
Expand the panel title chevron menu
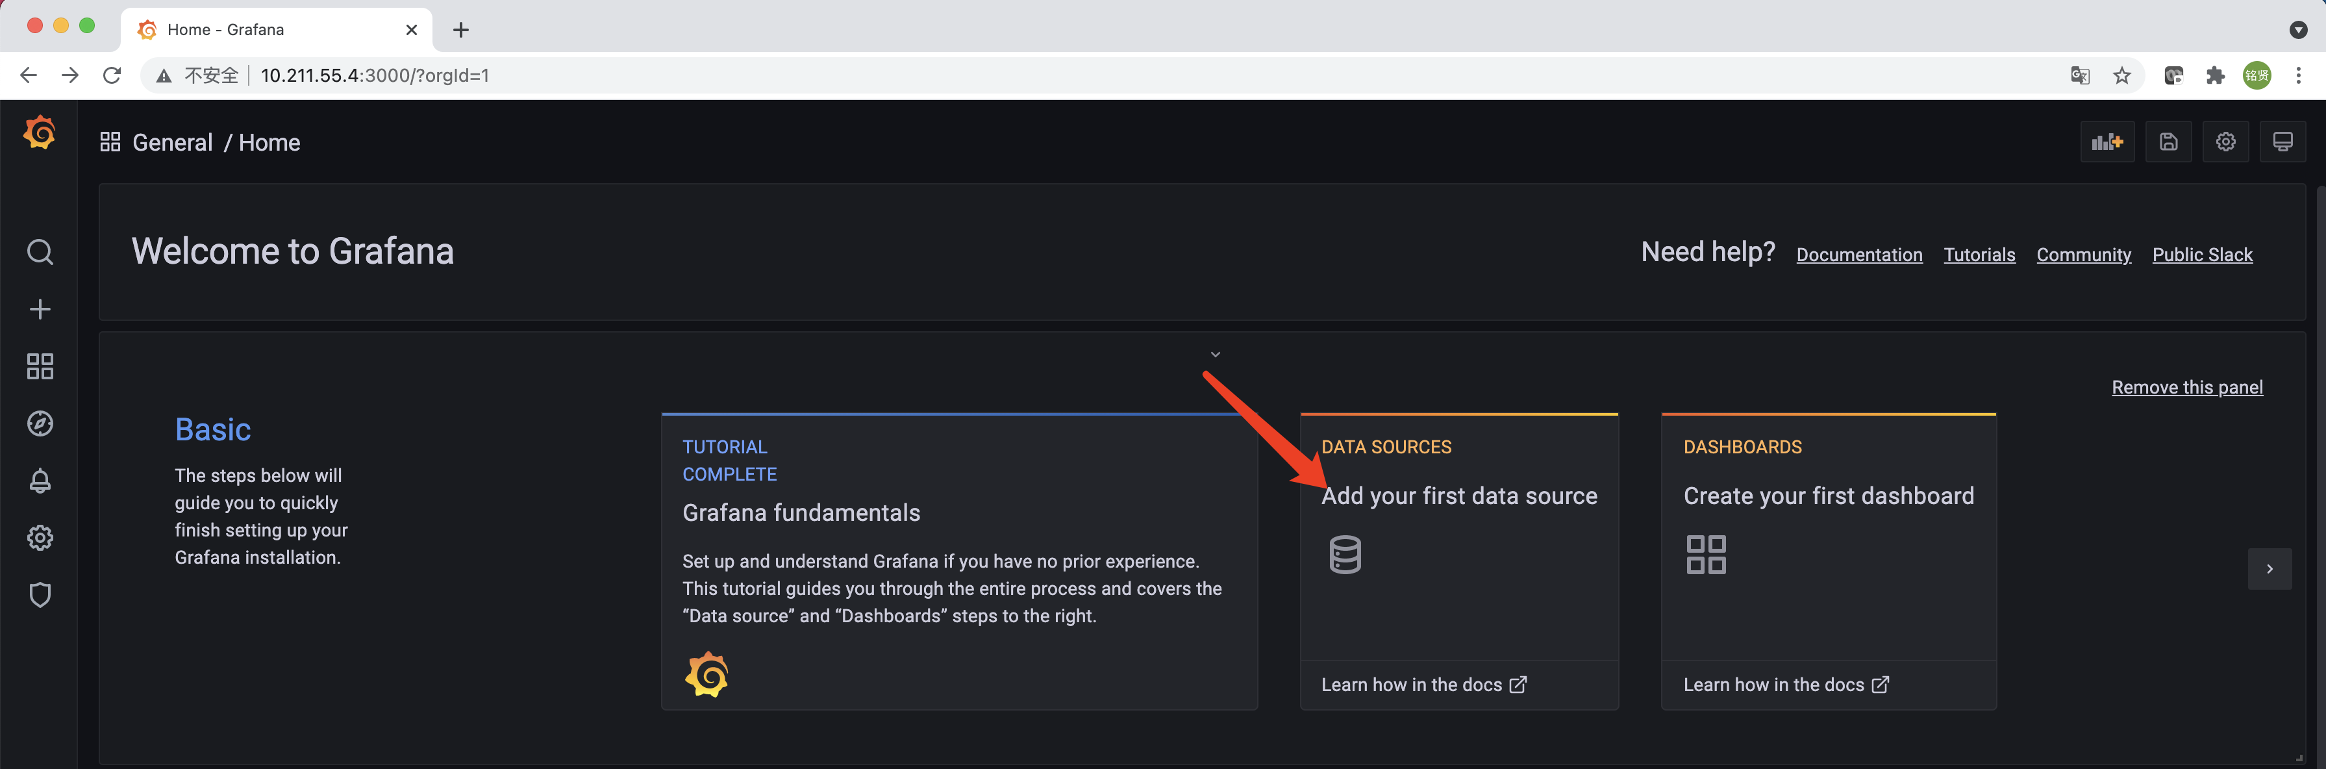coord(1216,354)
